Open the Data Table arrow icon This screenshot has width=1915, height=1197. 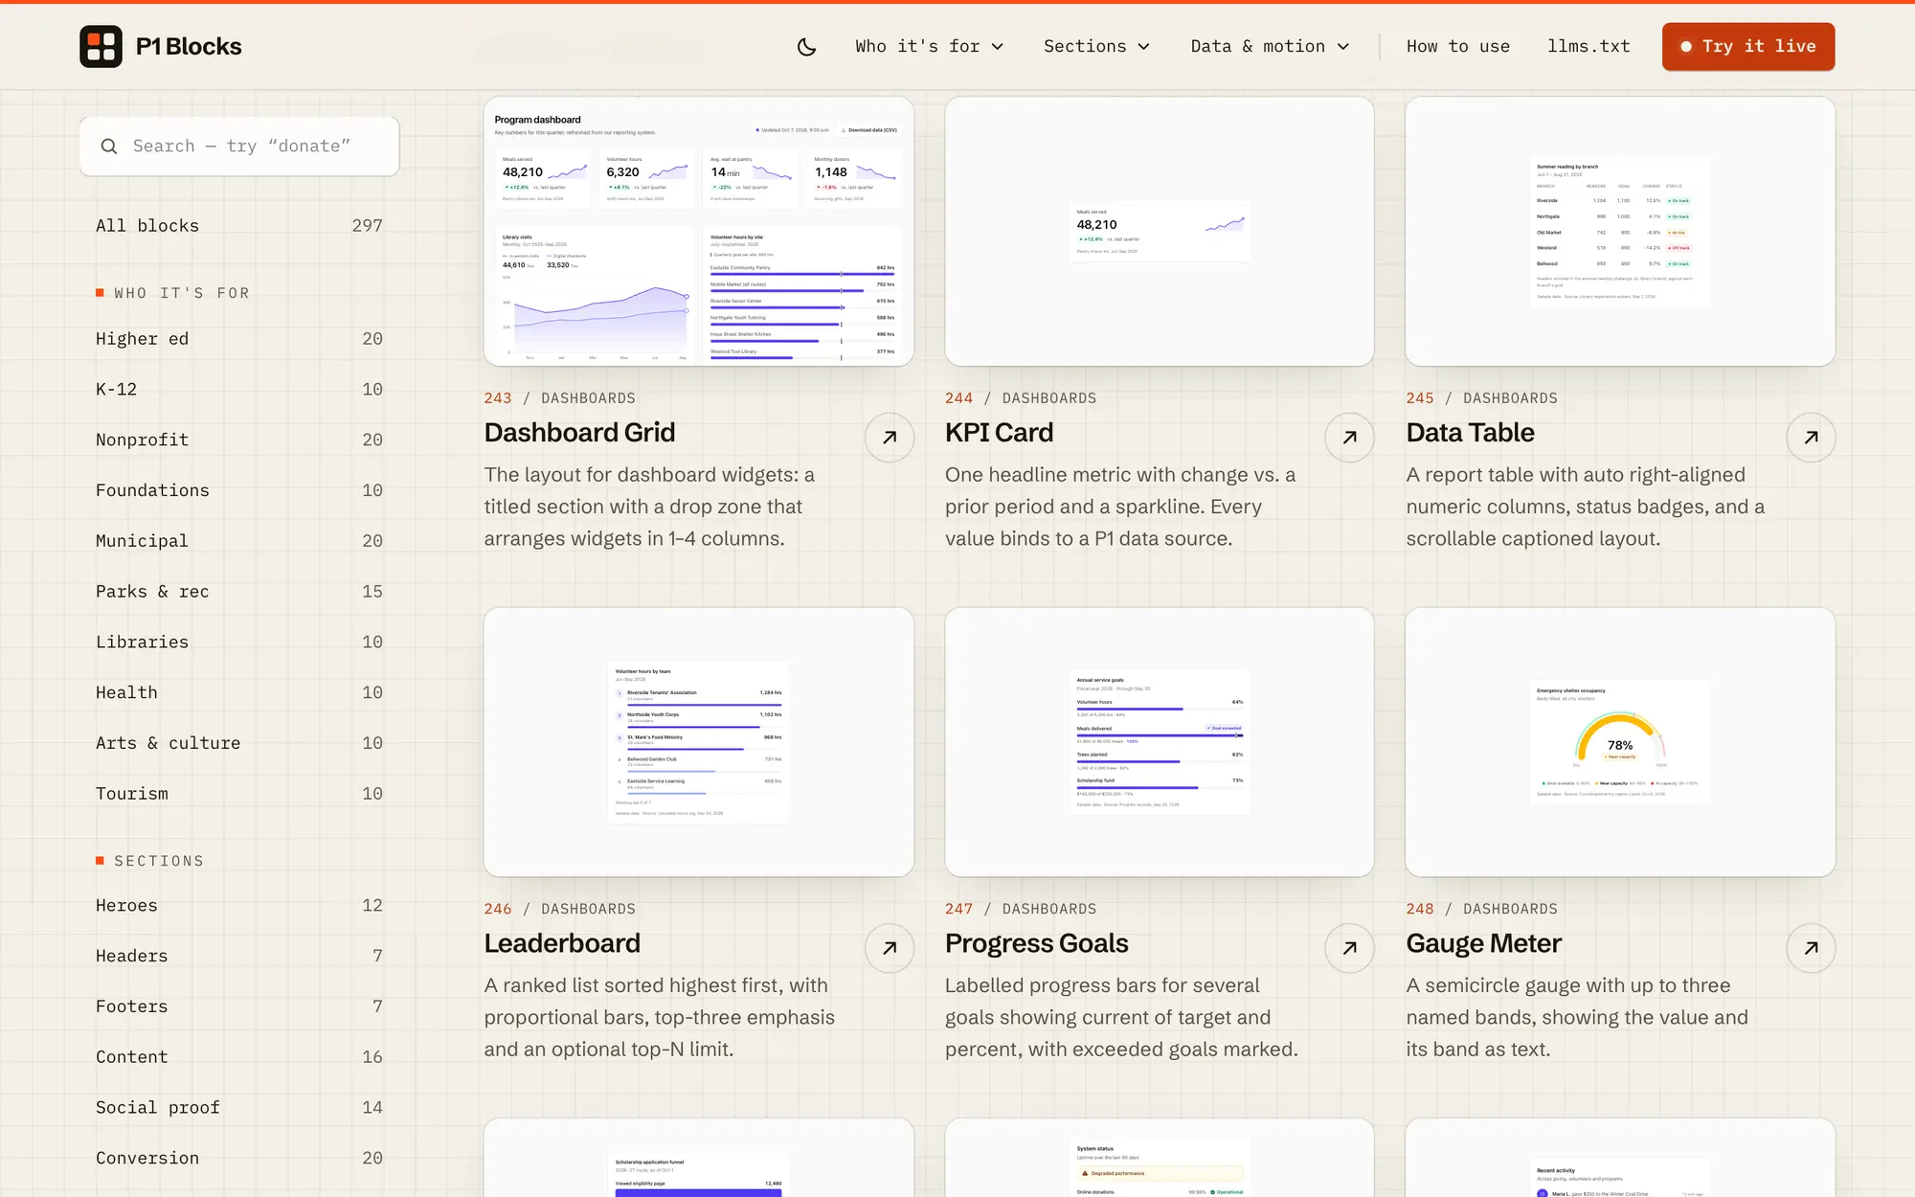pyautogui.click(x=1811, y=438)
